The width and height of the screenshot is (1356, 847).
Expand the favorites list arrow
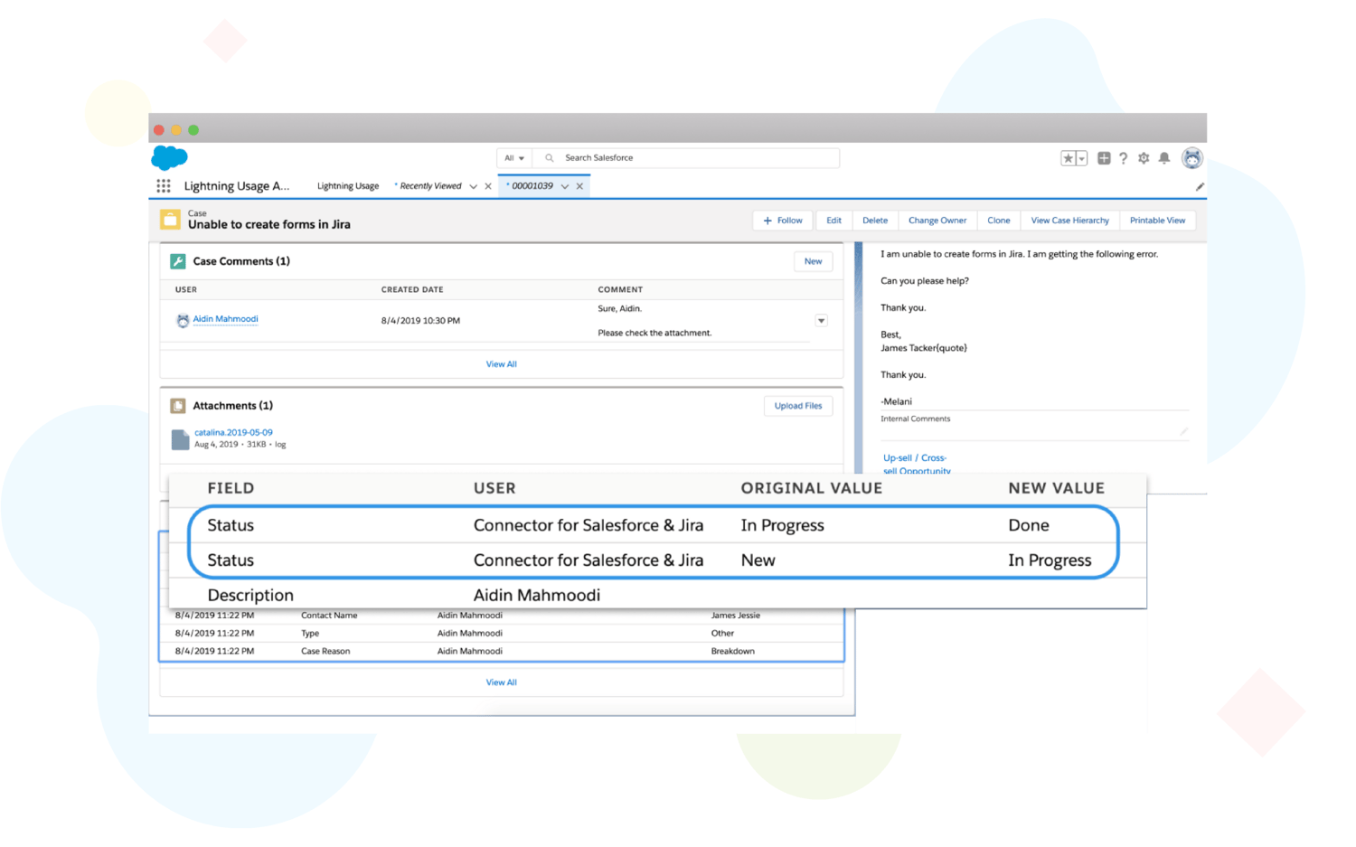coord(1082,158)
